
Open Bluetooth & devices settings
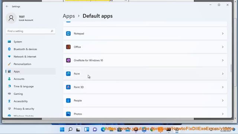pyautogui.click(x=30, y=49)
